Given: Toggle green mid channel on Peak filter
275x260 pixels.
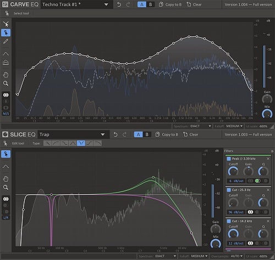Looking at the screenshot, I should (257, 181).
